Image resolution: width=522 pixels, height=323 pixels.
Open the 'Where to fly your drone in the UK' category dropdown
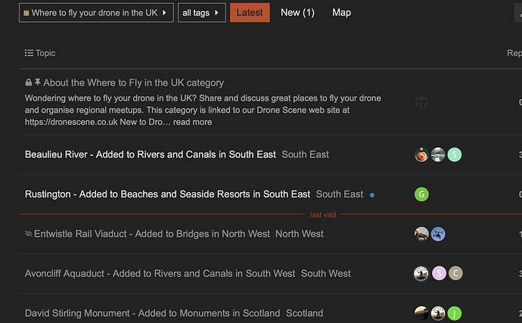[x=96, y=13]
